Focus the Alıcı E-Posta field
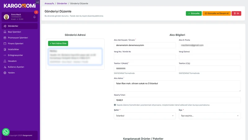The height and width of the screenshot is (140, 248). (210, 45)
